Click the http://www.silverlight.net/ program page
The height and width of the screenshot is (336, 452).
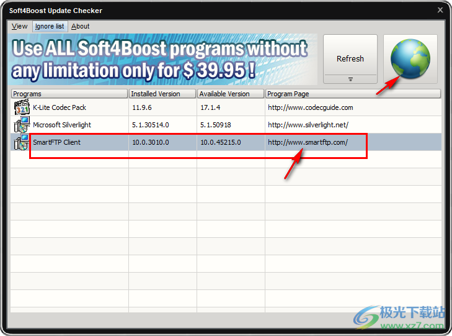[308, 125]
